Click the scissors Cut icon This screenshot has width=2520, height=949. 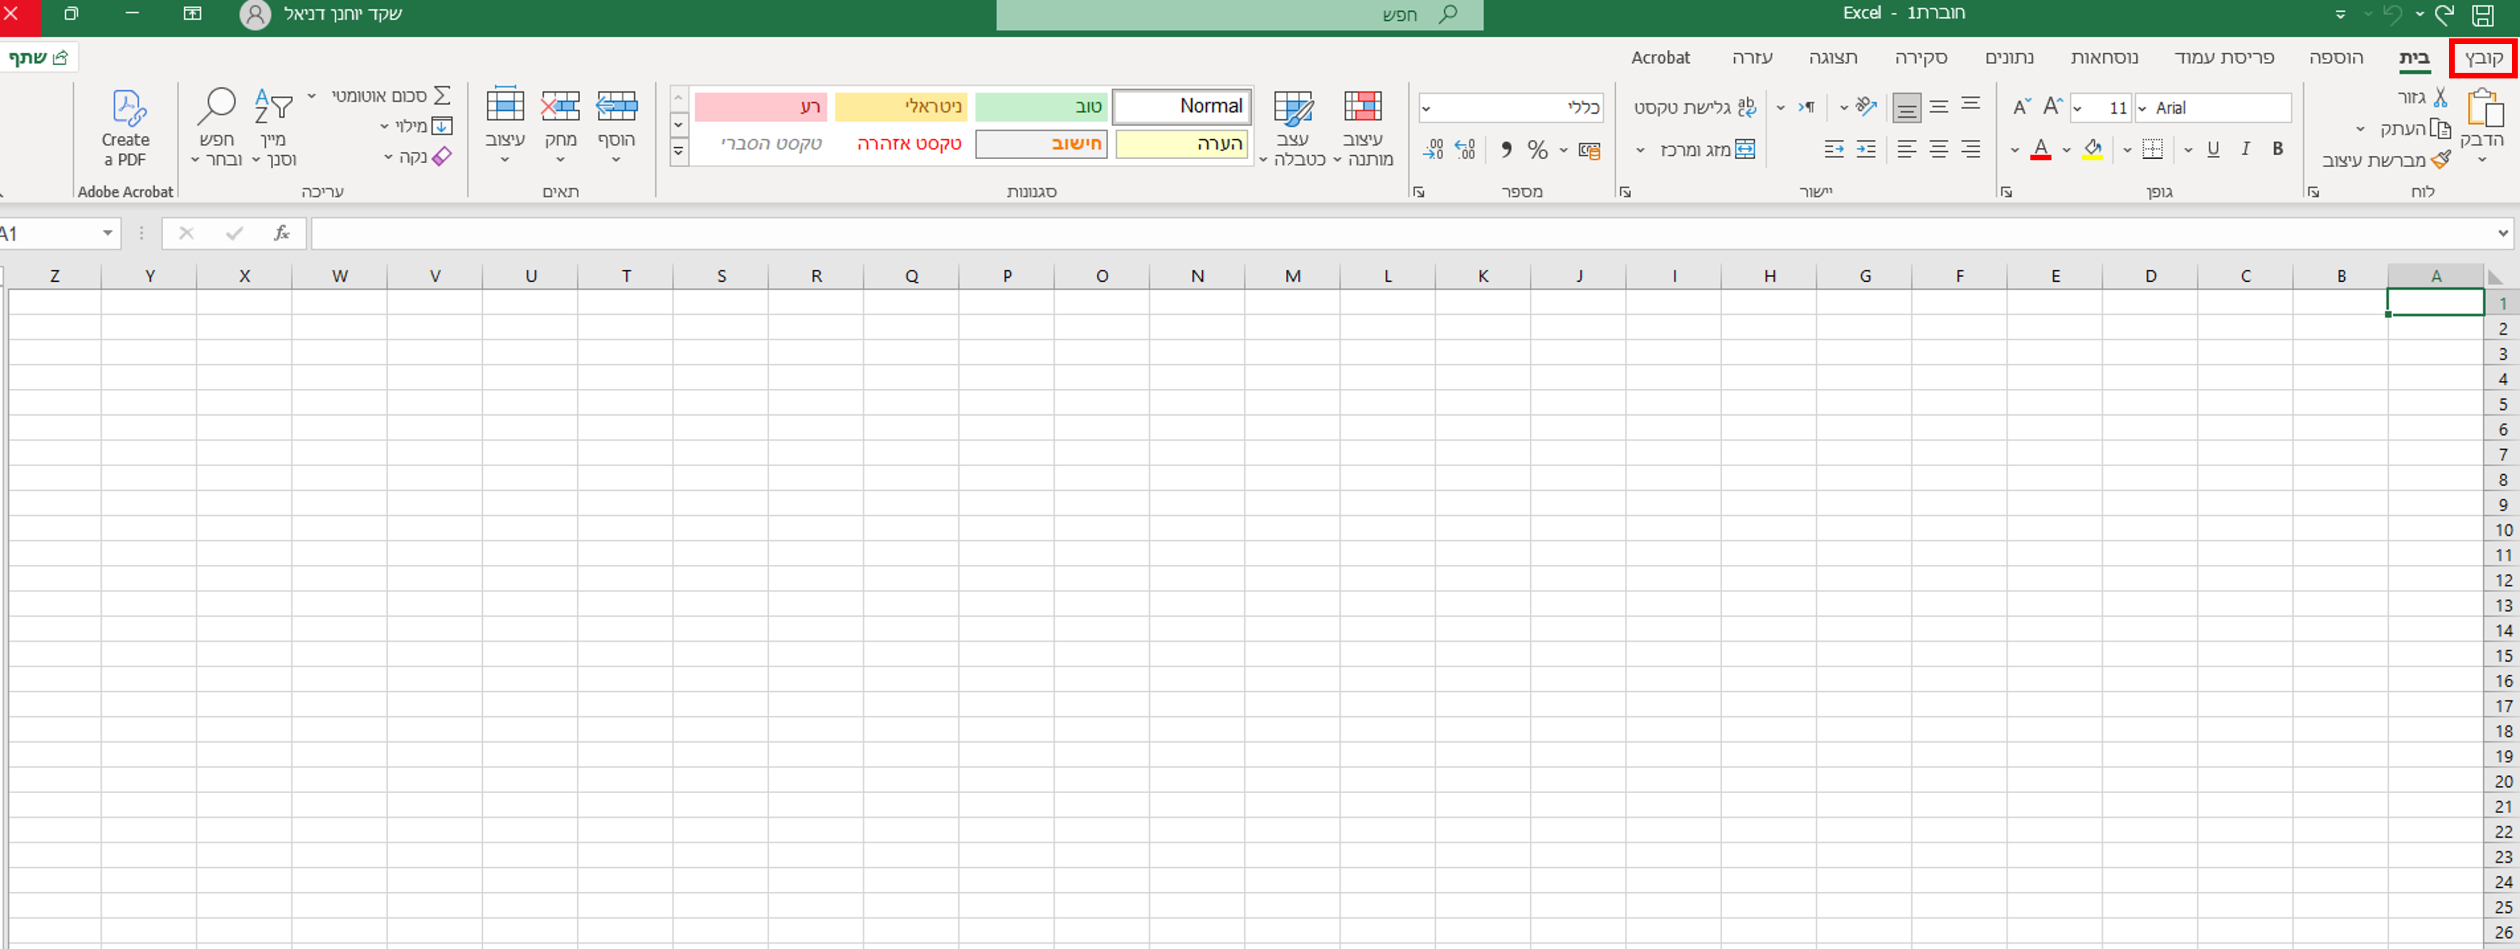[x=2441, y=97]
